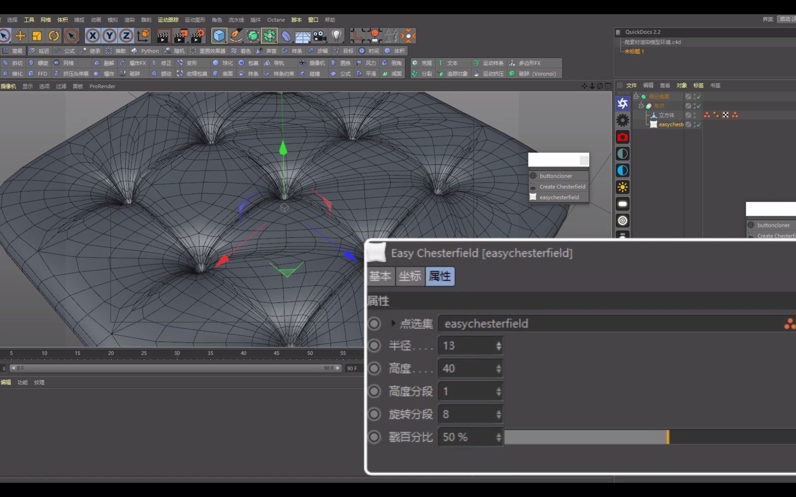Click the timeline frame range slider
This screenshot has width=796, height=497.
click(176, 368)
